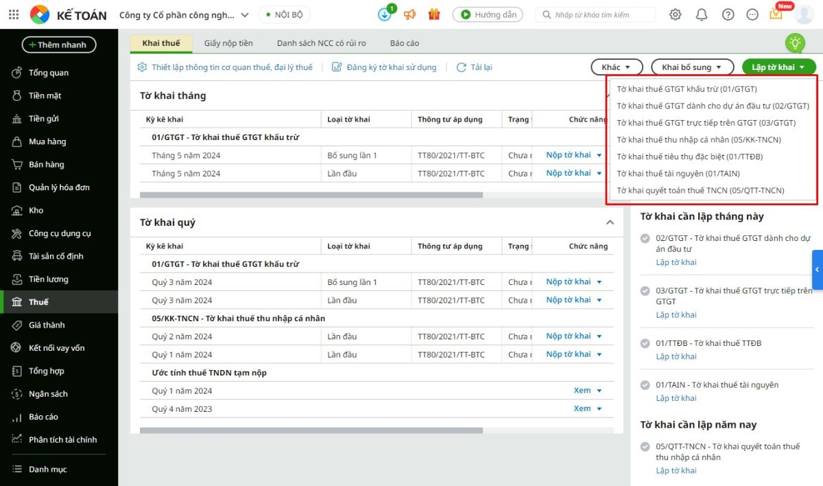
Task: Click the settings gear icon in header
Action: tap(676, 14)
